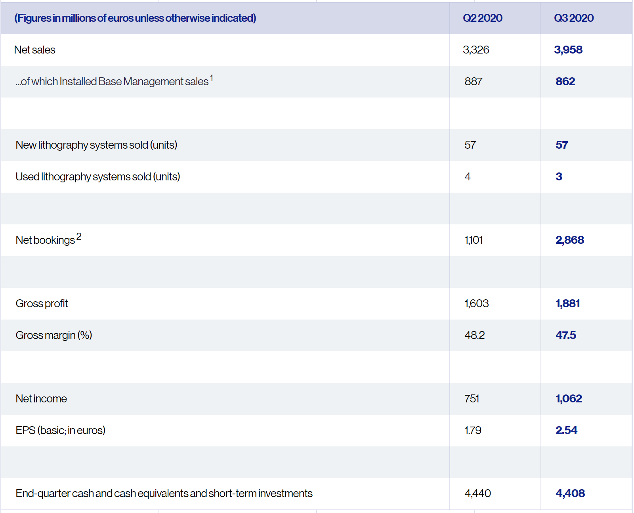The width and height of the screenshot is (634, 513).
Task: Click Q2 gross profit value 1,603
Action: point(476,304)
